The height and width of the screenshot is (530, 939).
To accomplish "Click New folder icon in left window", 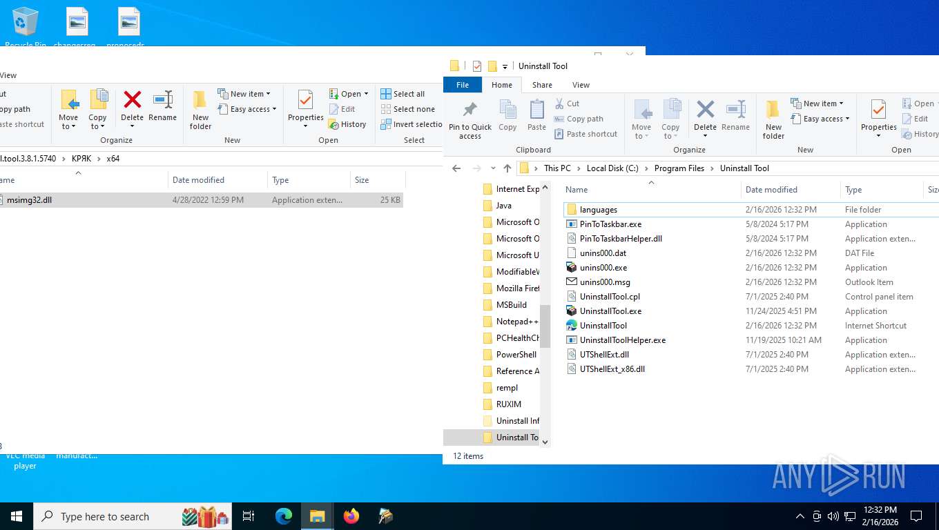I will [200, 100].
